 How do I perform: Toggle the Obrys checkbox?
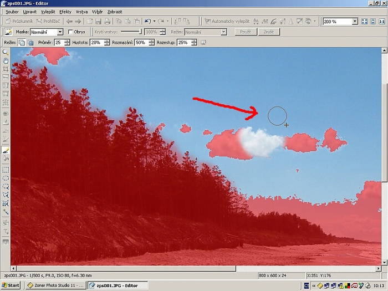click(x=70, y=32)
